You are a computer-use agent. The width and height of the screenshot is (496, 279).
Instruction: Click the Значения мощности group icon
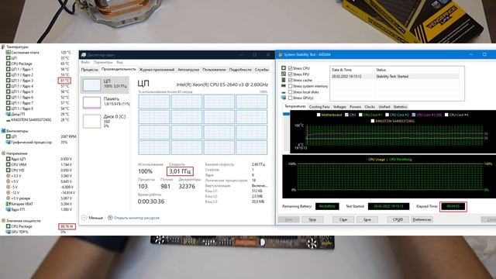tap(3, 220)
